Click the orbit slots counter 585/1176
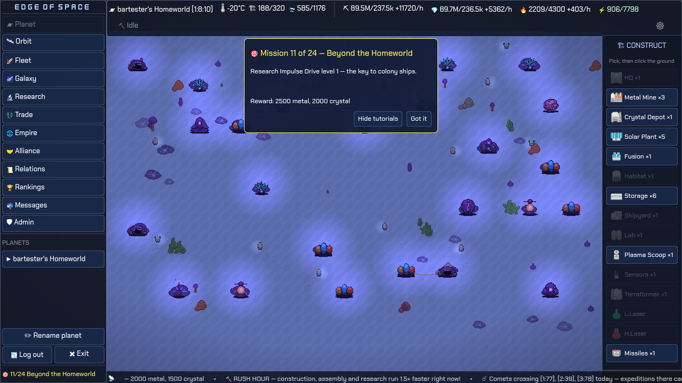 307,9
